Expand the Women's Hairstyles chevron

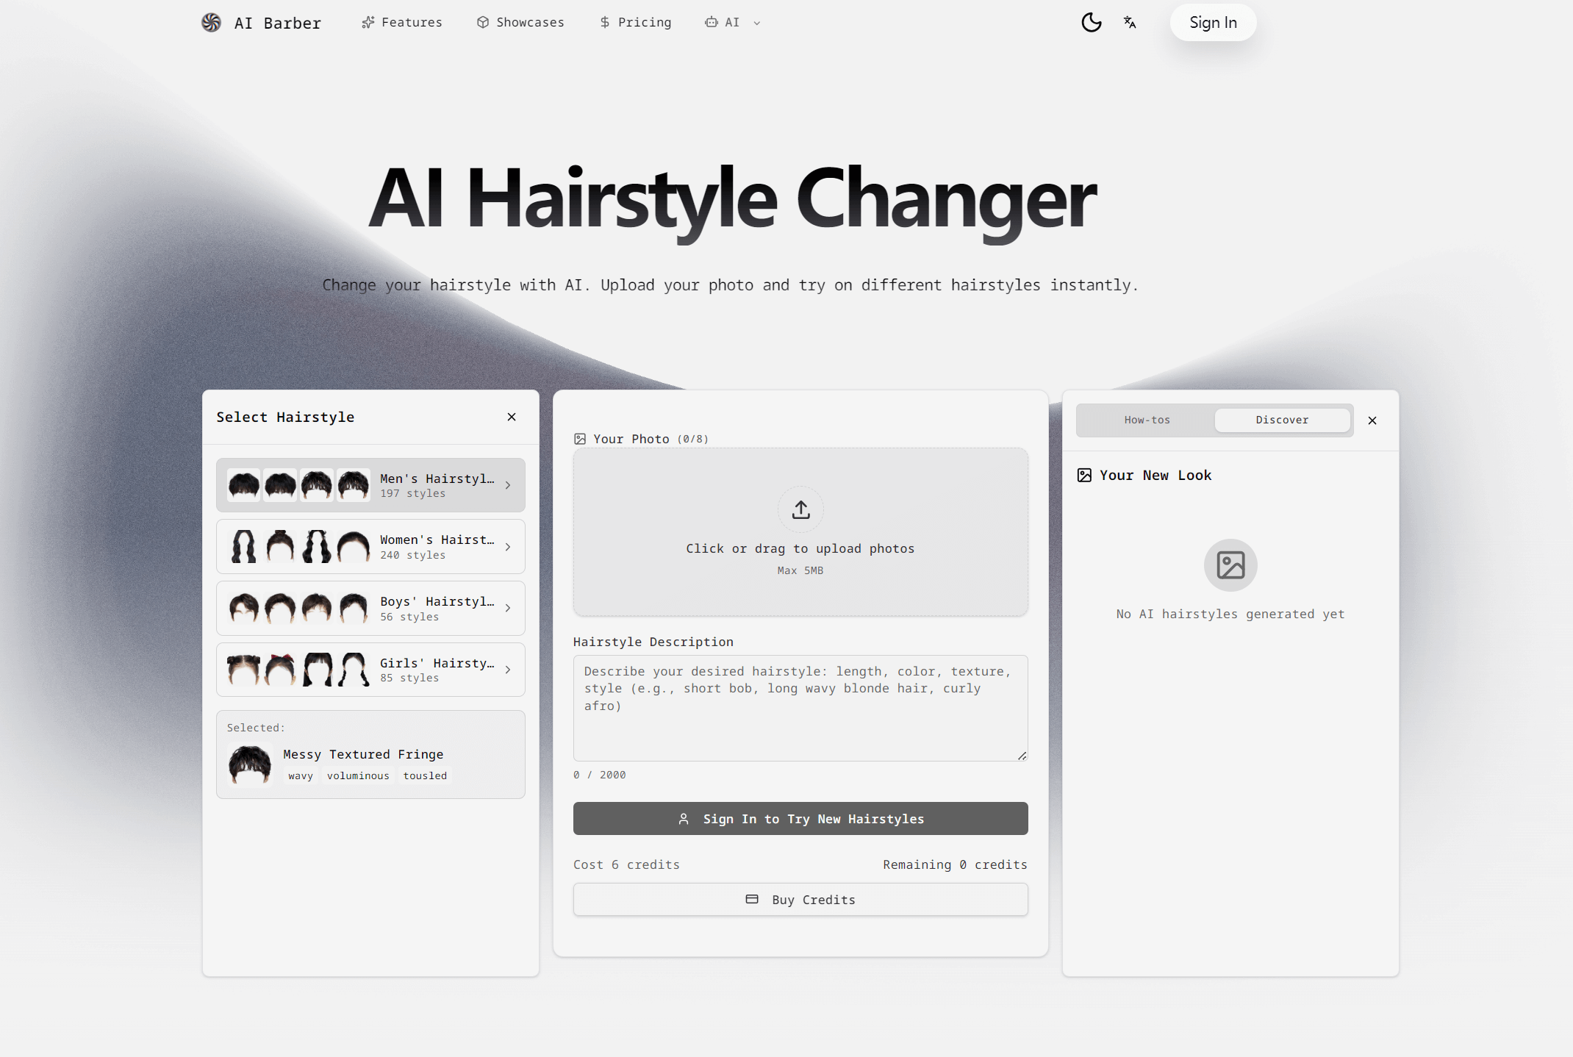(x=508, y=547)
